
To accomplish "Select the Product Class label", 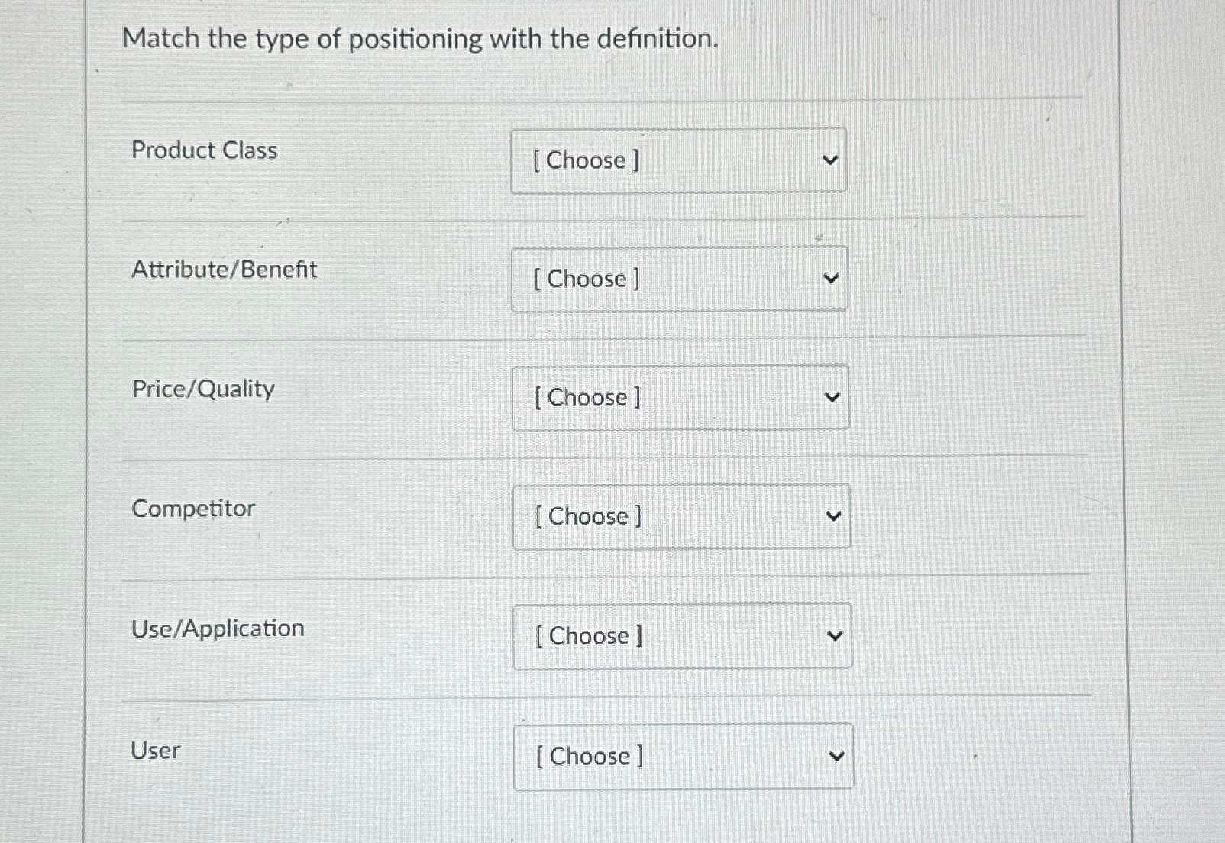I will point(203,150).
